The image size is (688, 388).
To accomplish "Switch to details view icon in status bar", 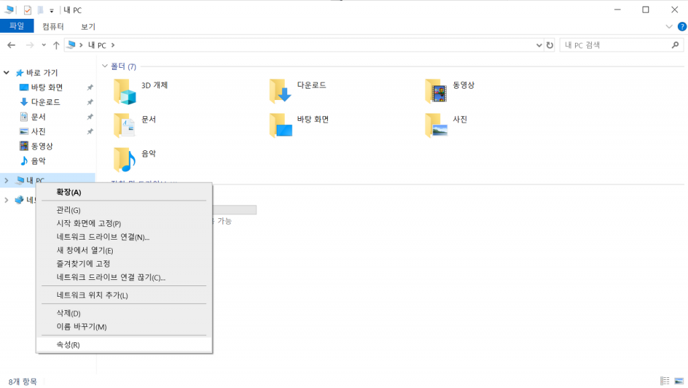I will [x=664, y=381].
